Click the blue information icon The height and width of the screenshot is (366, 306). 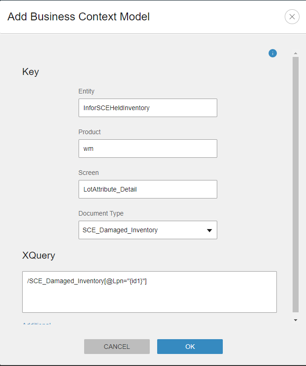pyautogui.click(x=273, y=53)
